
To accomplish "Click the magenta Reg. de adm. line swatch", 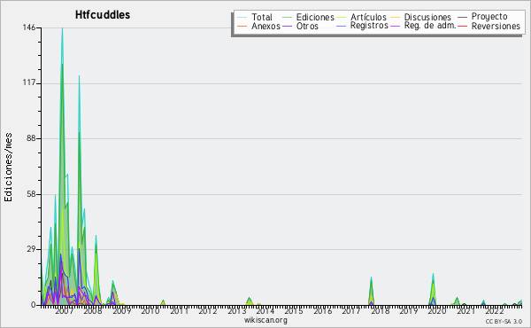I will (x=395, y=26).
